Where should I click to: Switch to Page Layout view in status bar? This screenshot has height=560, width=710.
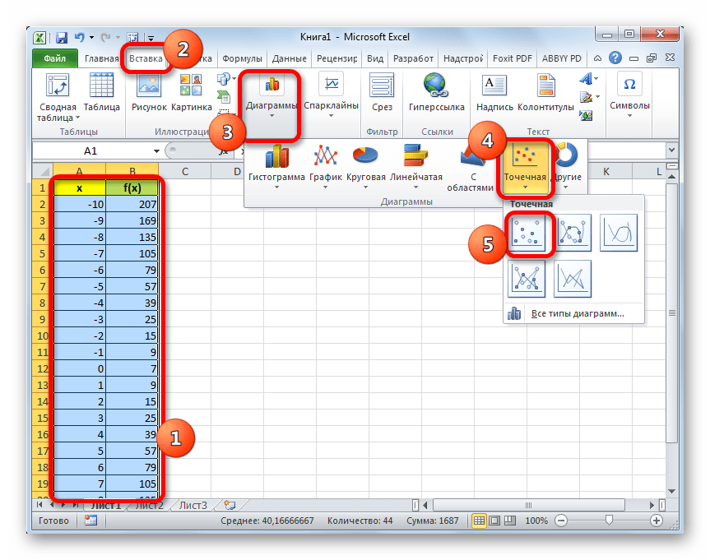494,521
